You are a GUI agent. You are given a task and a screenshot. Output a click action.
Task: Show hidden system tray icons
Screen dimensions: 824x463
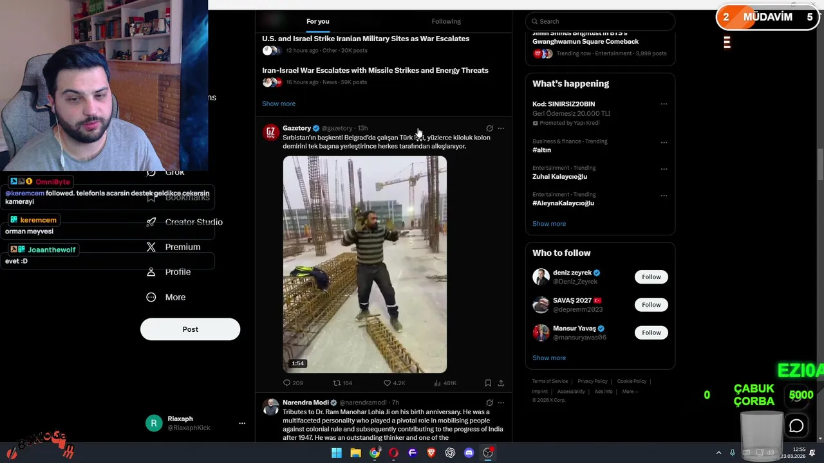coord(719,453)
